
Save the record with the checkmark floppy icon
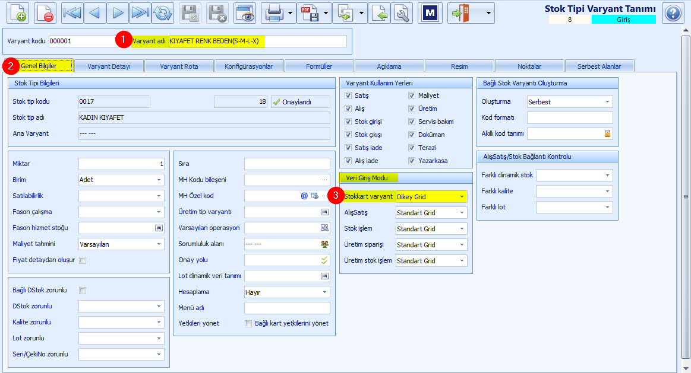[190, 13]
